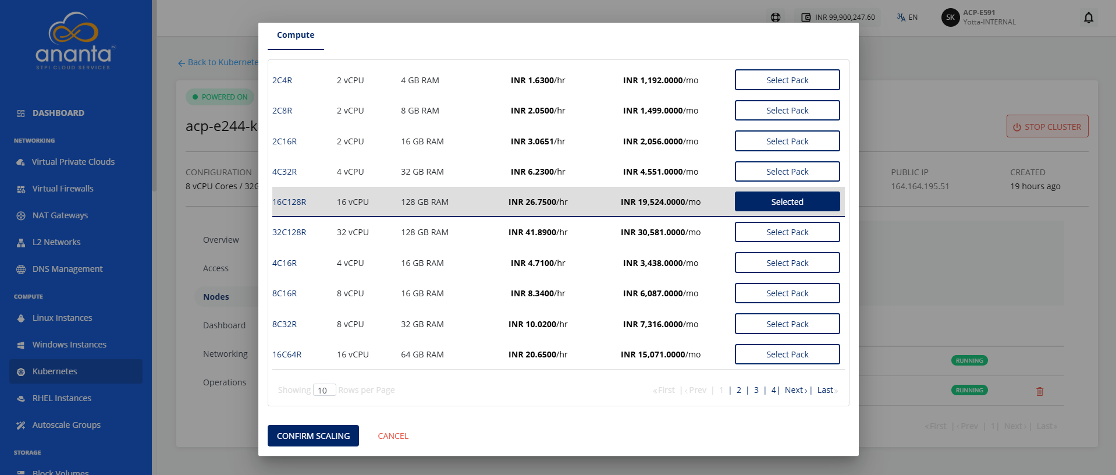This screenshot has height=475, width=1116.
Task: Click the Virtual Firewalls icon
Action: click(x=21, y=189)
